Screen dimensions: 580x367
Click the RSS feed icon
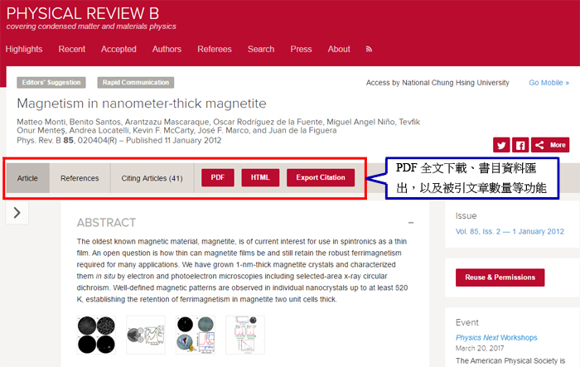point(370,49)
